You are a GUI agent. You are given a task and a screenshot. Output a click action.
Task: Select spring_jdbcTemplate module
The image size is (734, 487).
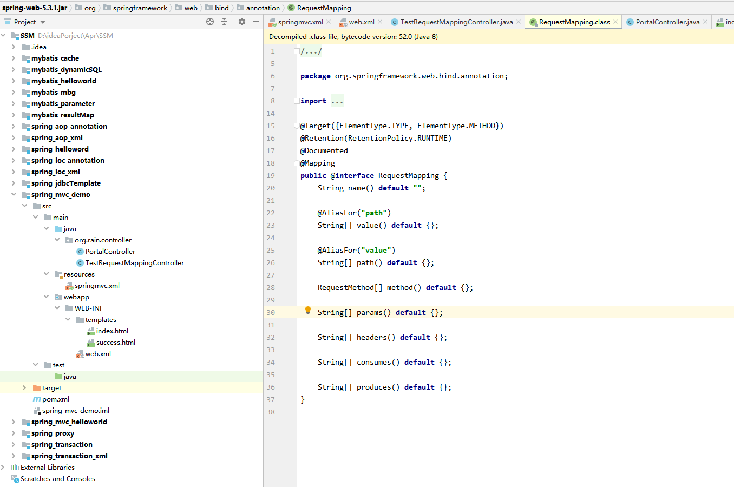pos(66,183)
